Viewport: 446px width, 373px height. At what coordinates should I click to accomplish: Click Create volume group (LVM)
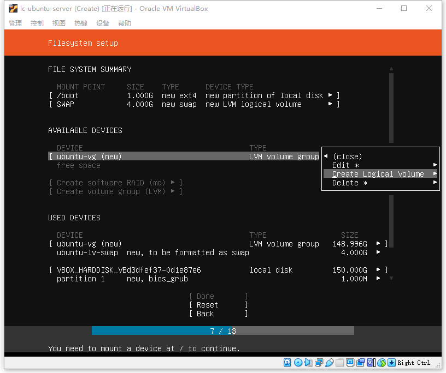116,191
